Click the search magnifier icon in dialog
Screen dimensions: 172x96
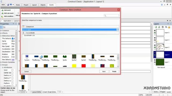pos(105,15)
